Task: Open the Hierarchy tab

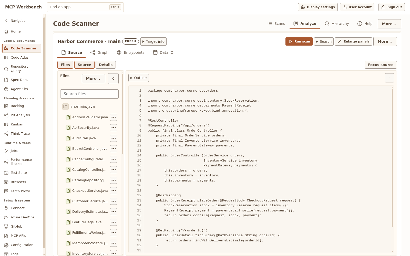Action: coord(337,24)
